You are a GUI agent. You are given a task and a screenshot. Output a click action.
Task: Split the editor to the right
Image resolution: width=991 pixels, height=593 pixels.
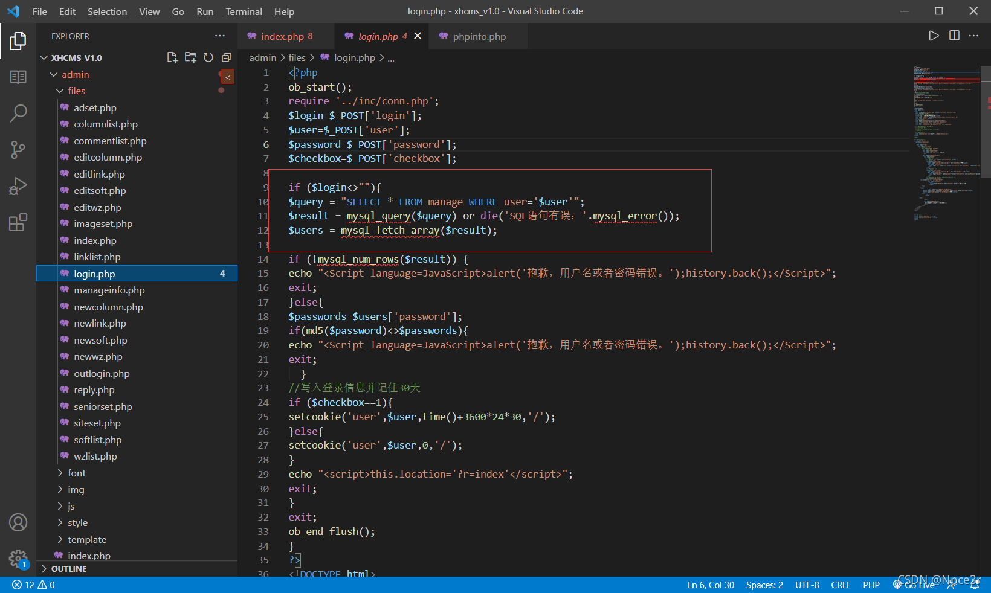[x=954, y=36]
